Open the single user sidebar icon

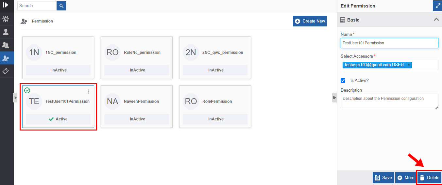6,32
